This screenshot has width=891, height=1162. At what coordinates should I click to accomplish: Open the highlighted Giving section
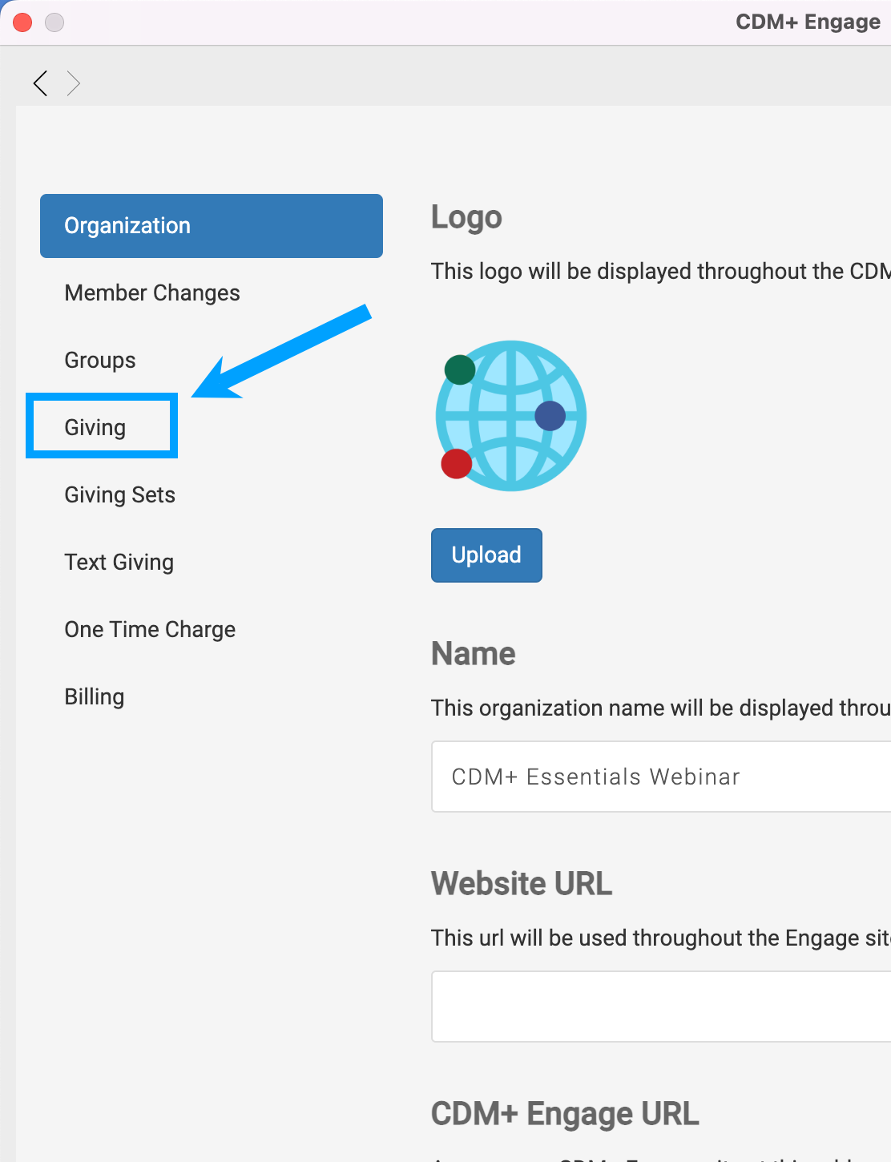pyautogui.click(x=95, y=428)
